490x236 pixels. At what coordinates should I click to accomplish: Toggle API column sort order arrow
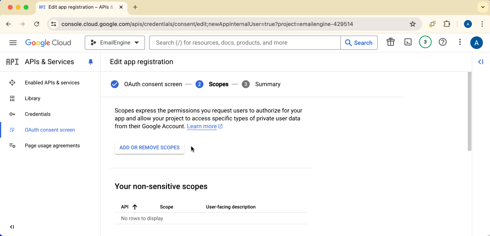[134, 206]
